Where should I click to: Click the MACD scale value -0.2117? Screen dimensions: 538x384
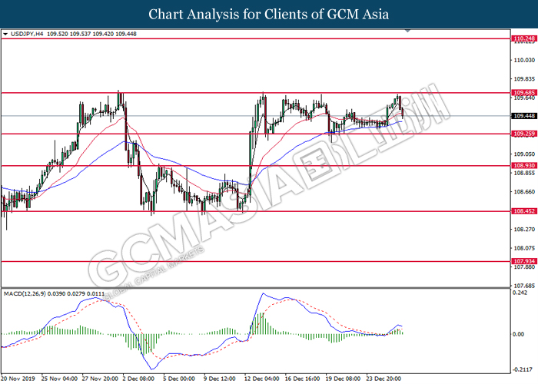pos(522,369)
